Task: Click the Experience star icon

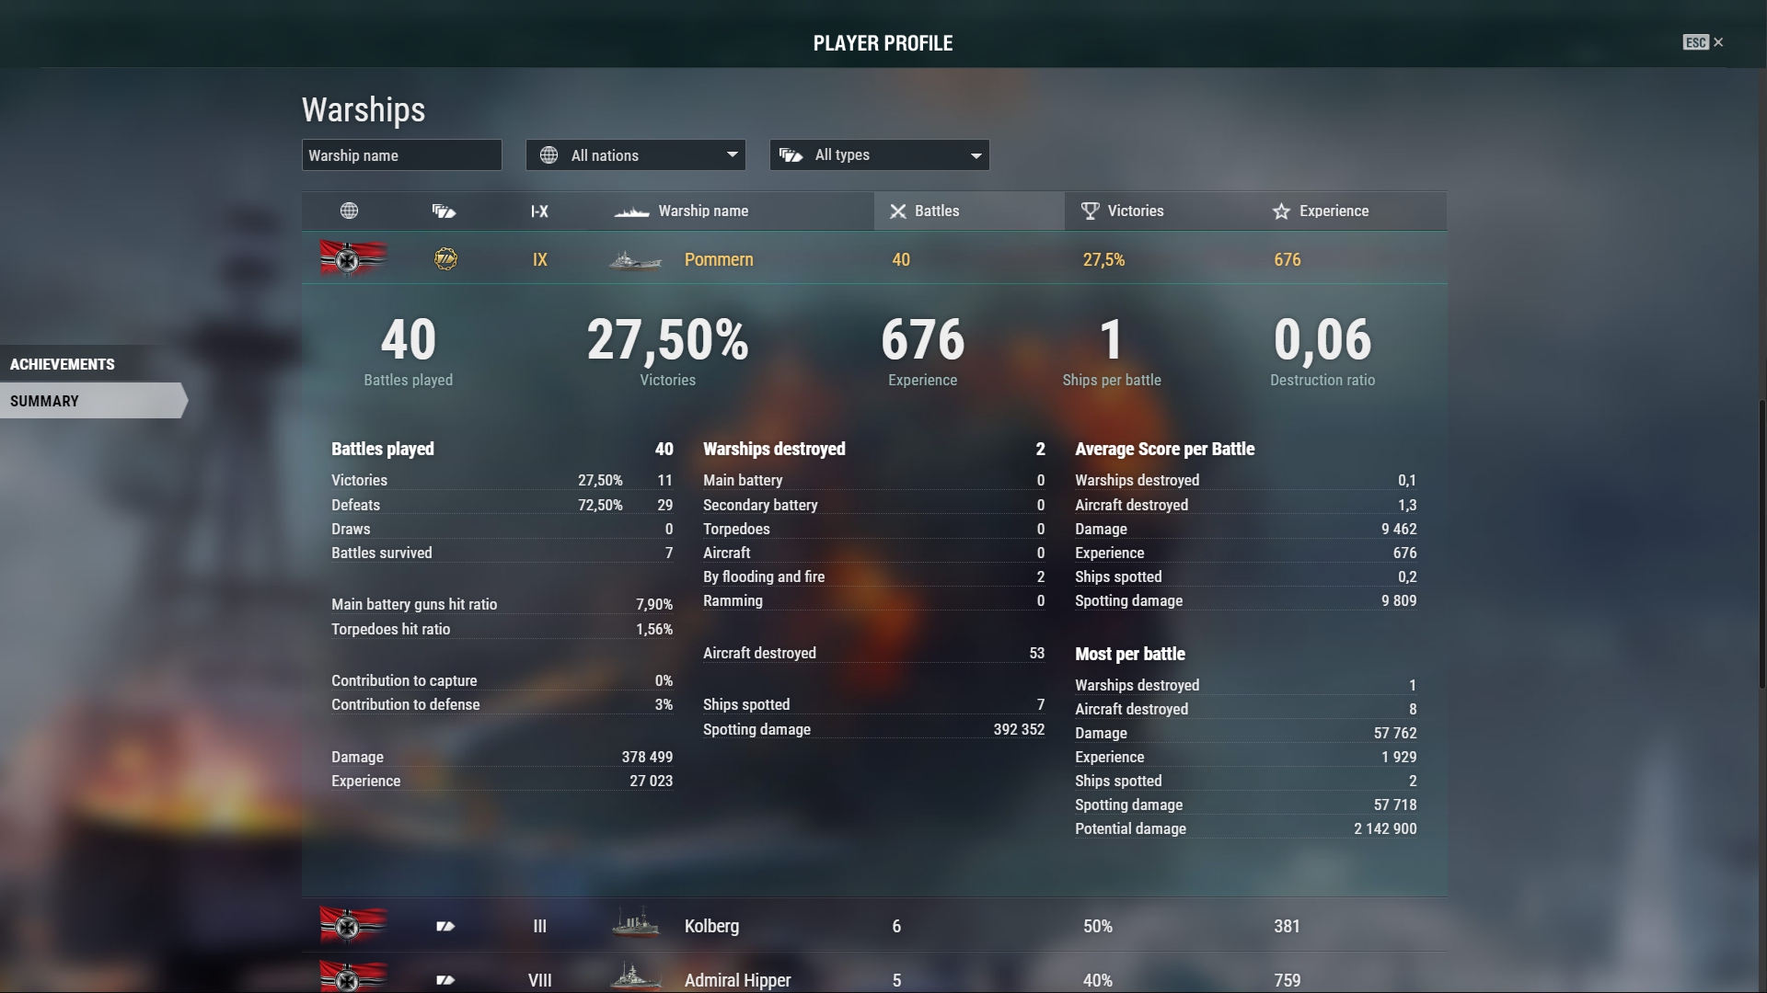Action: pyautogui.click(x=1281, y=211)
